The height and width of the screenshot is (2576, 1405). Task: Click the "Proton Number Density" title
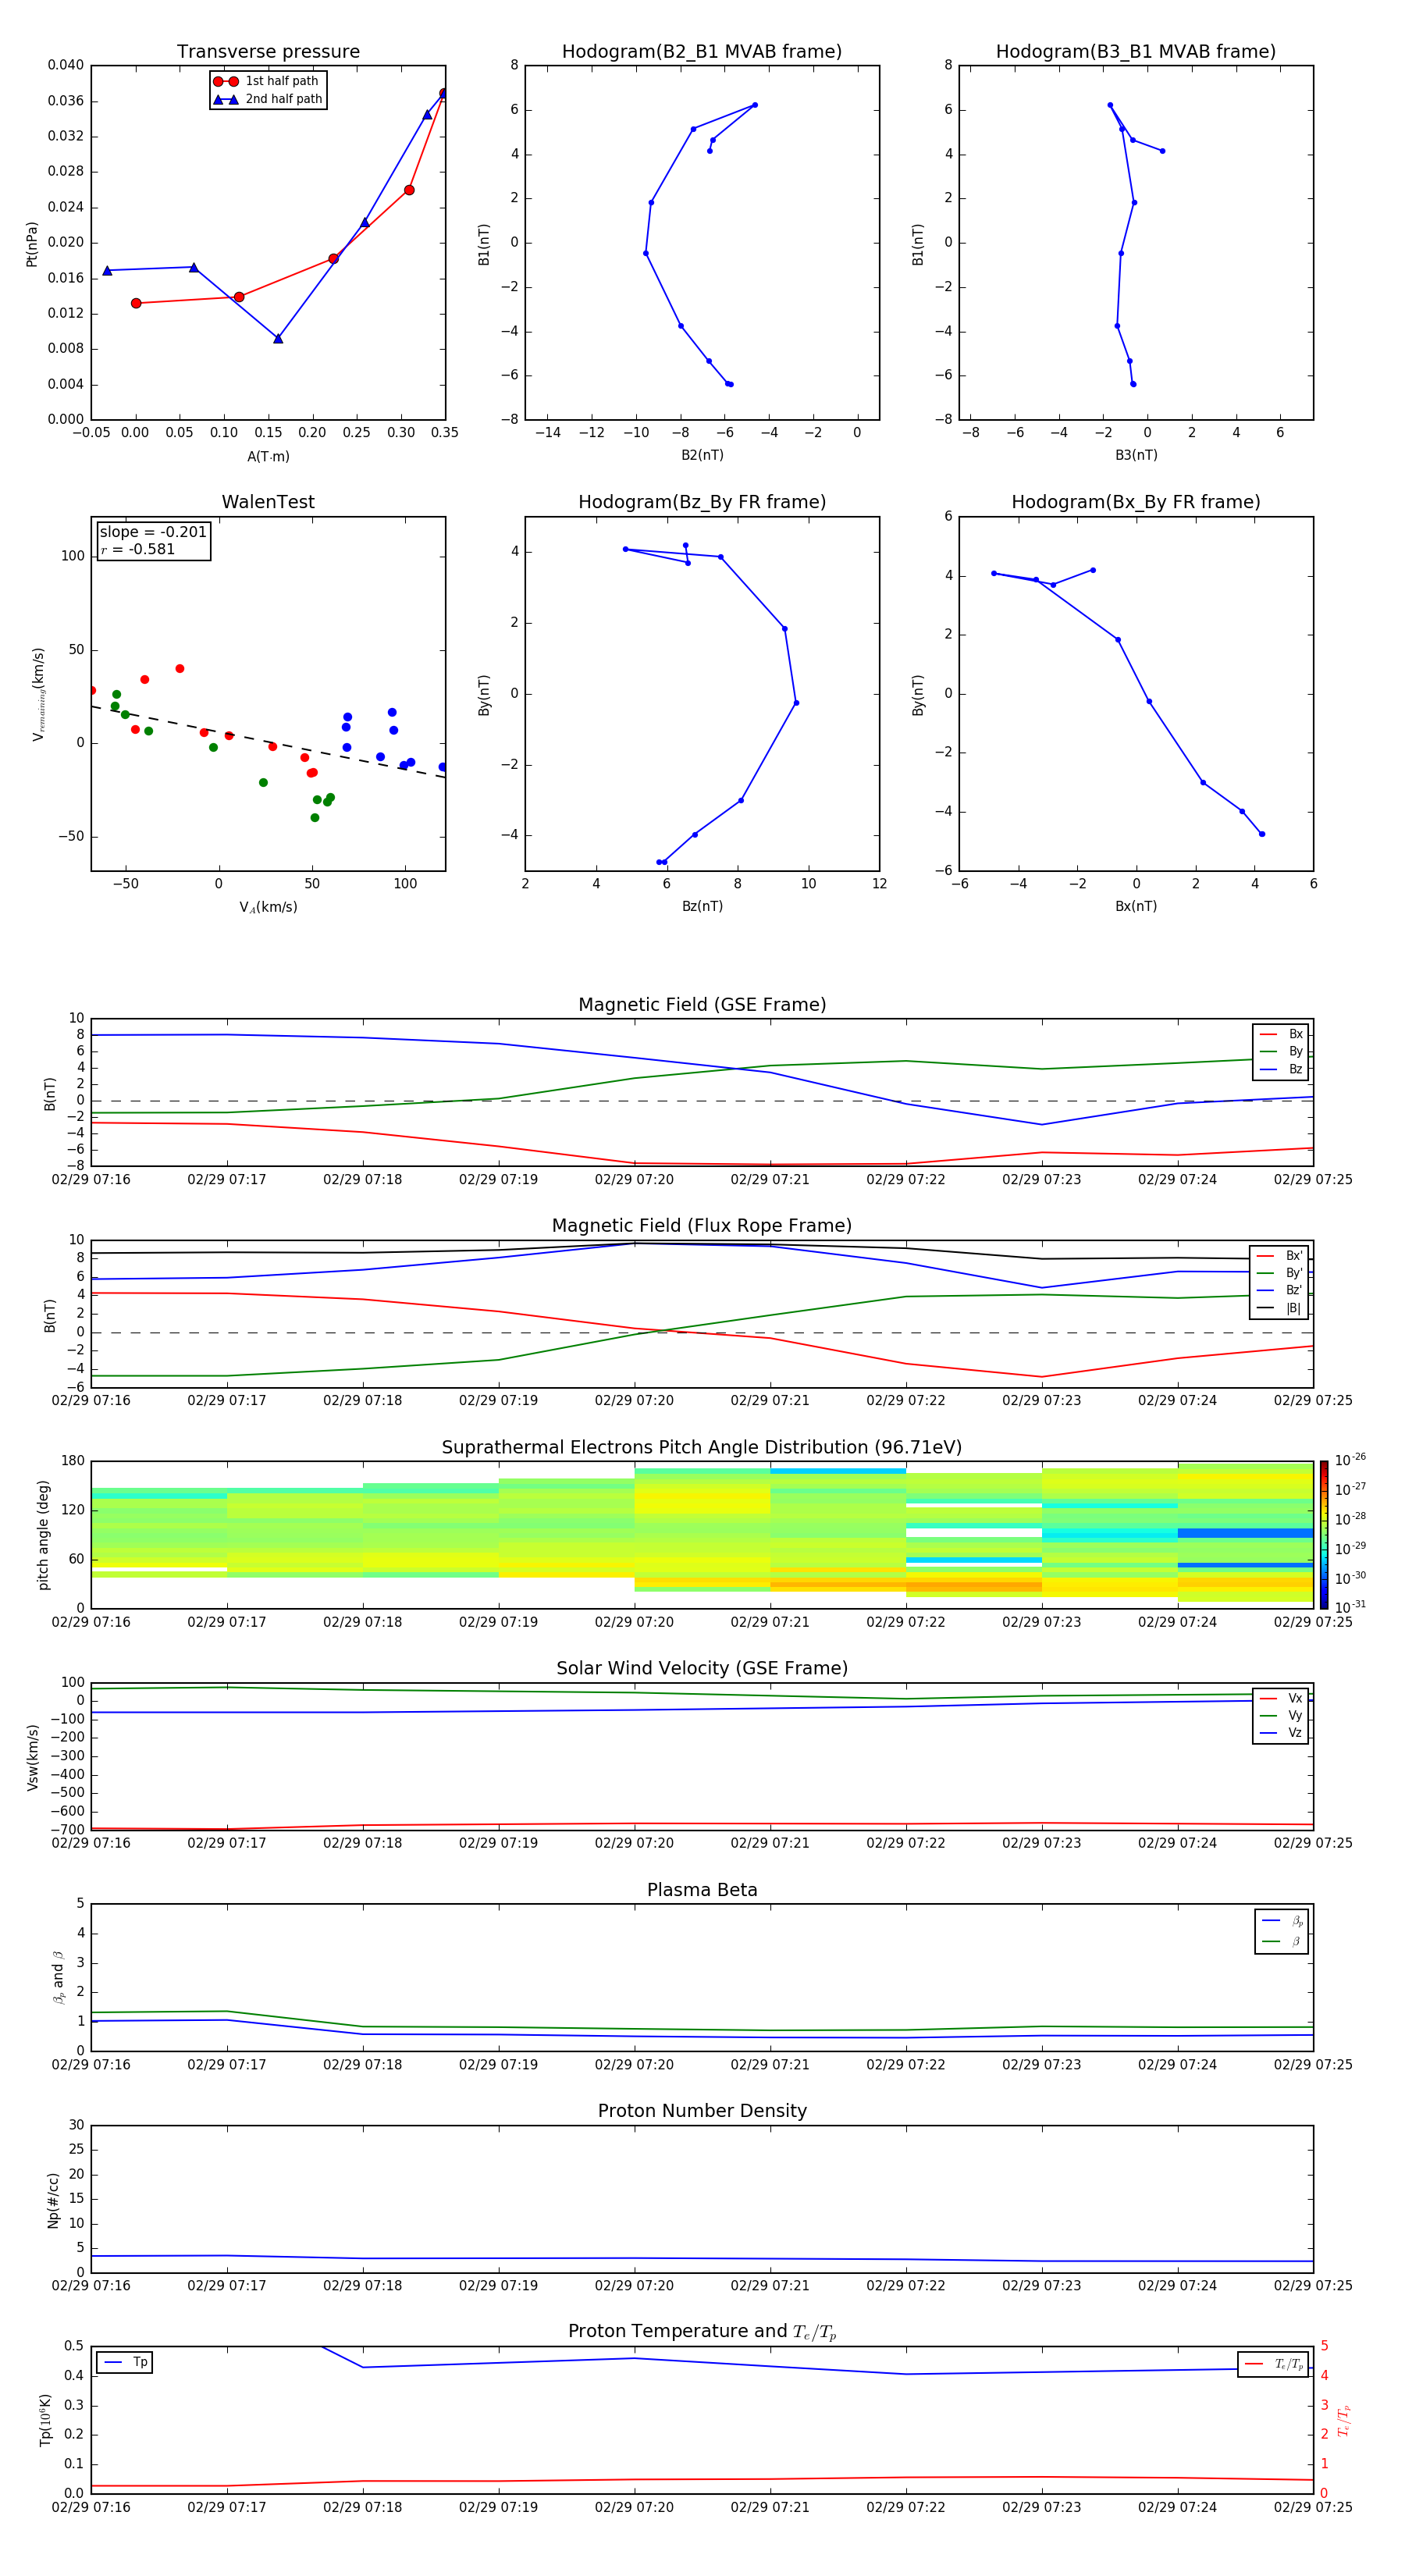tap(702, 2111)
